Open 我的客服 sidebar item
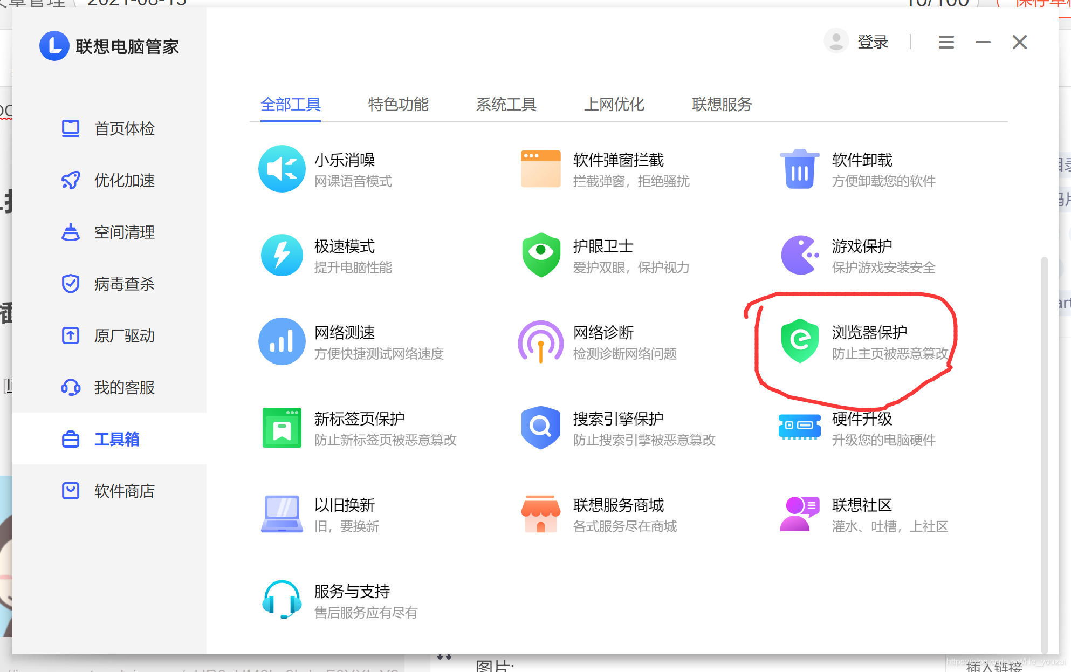 (109, 387)
